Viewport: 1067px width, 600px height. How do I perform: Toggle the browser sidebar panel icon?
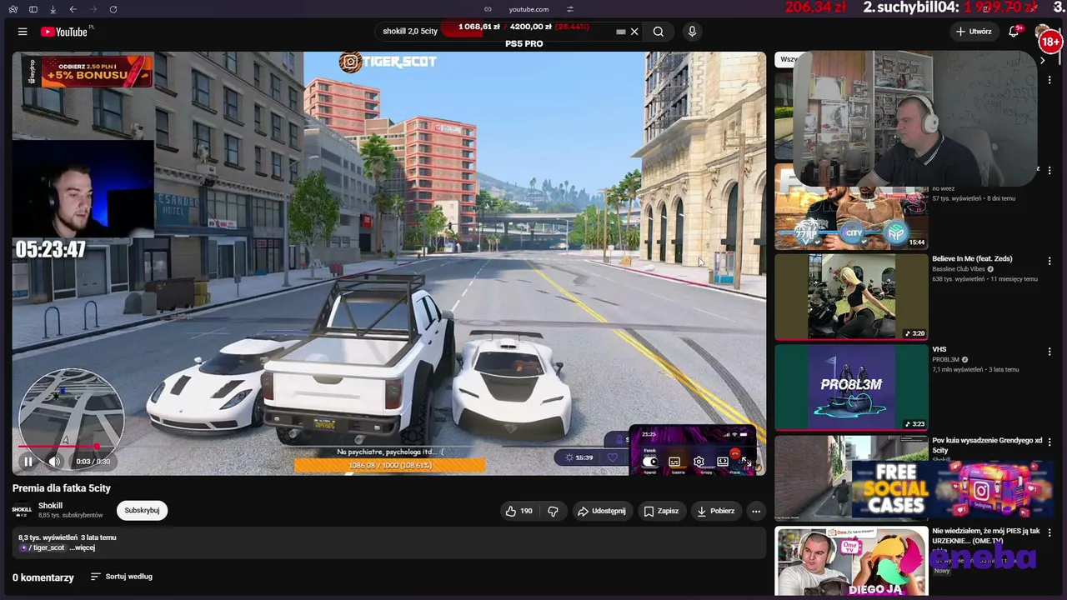pyautogui.click(x=33, y=9)
